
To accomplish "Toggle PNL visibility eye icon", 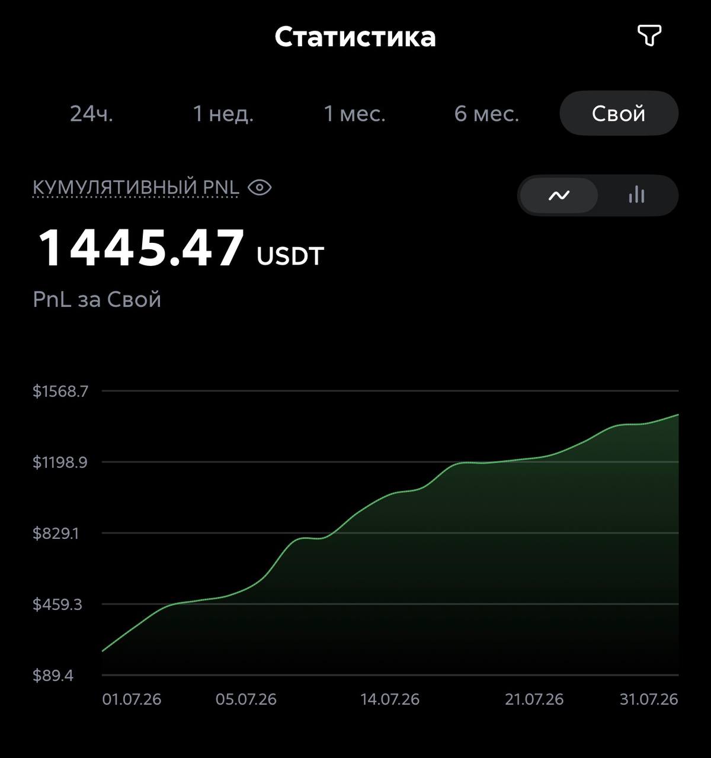I will 260,188.
